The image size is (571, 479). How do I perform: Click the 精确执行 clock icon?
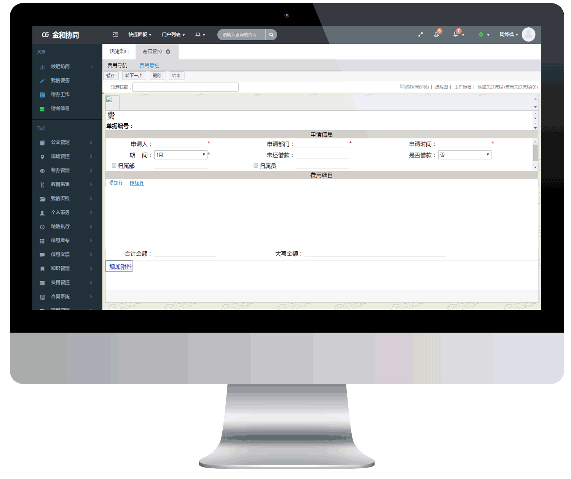[x=42, y=227]
